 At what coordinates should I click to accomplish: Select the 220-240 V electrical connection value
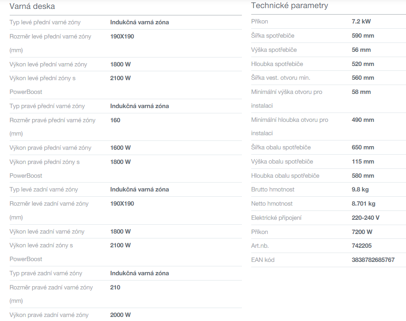tap(365, 218)
